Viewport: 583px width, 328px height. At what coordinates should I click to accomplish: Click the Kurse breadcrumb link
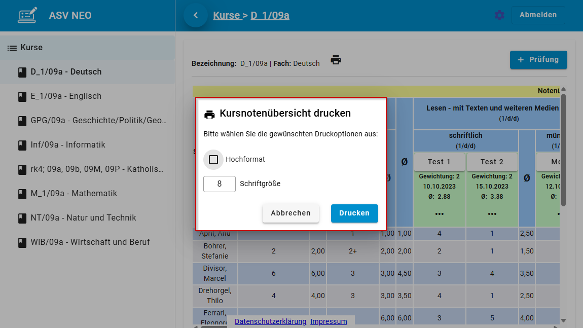[x=228, y=15]
